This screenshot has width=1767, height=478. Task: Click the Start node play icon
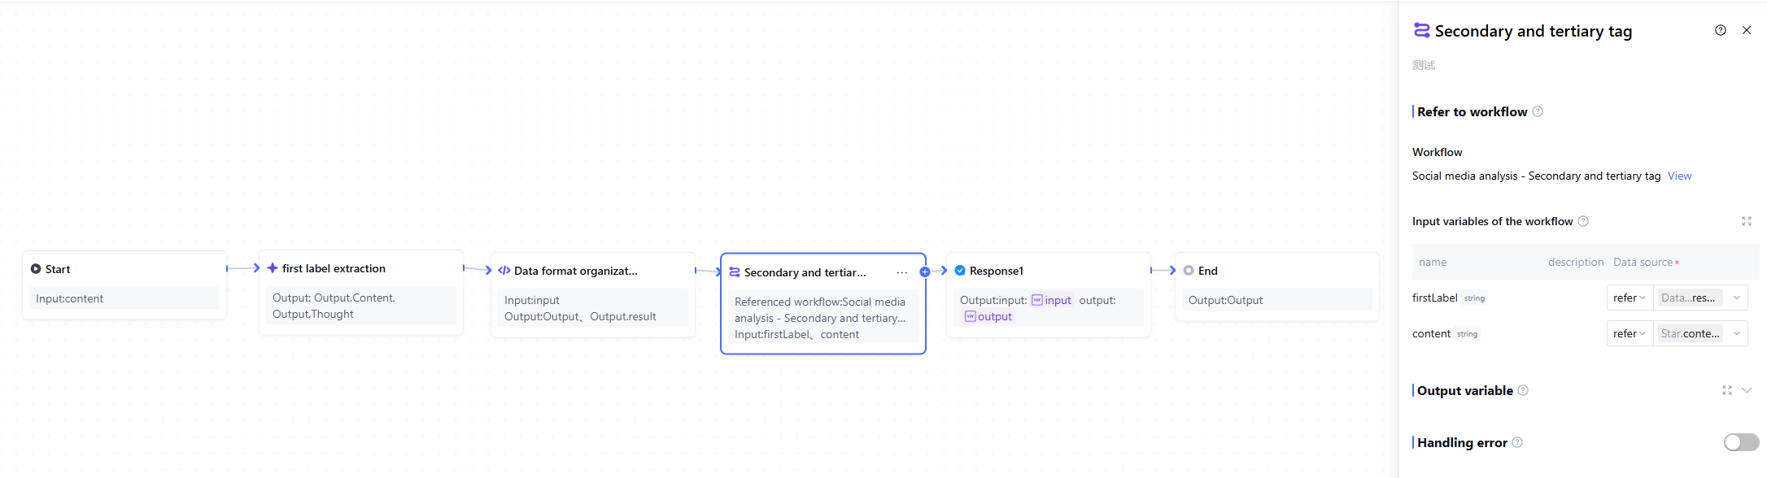[x=36, y=269]
